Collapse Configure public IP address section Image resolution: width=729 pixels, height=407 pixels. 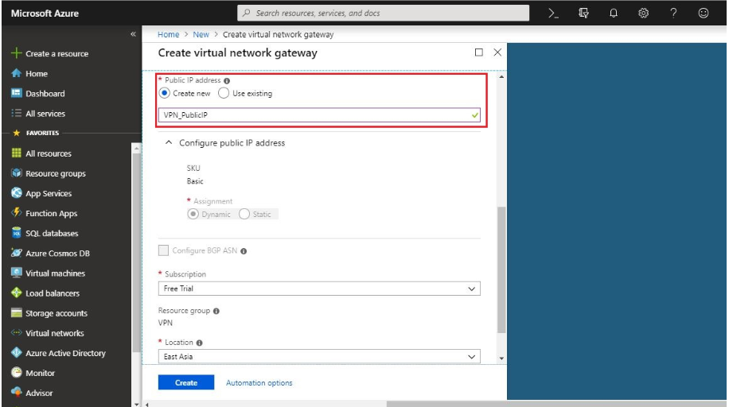pos(168,143)
